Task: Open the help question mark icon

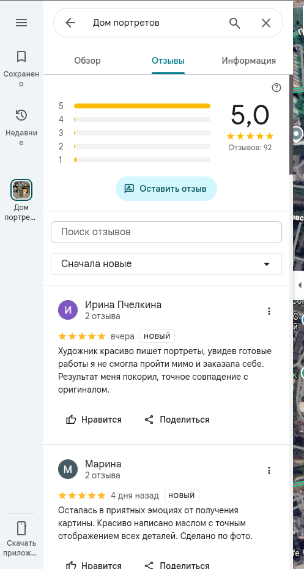Action: tap(276, 88)
